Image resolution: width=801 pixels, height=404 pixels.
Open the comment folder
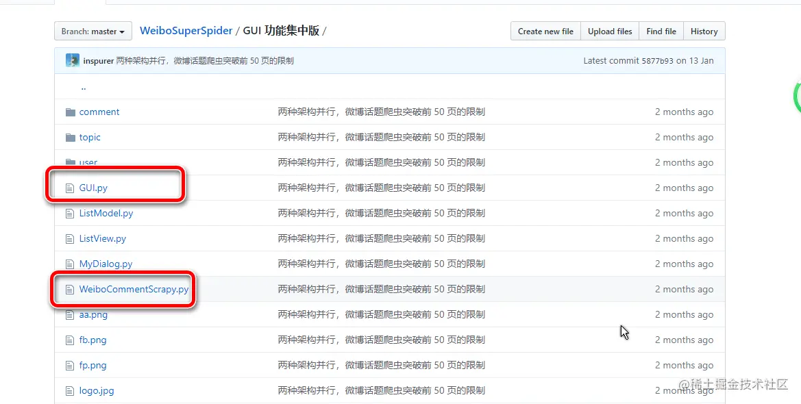pos(99,112)
